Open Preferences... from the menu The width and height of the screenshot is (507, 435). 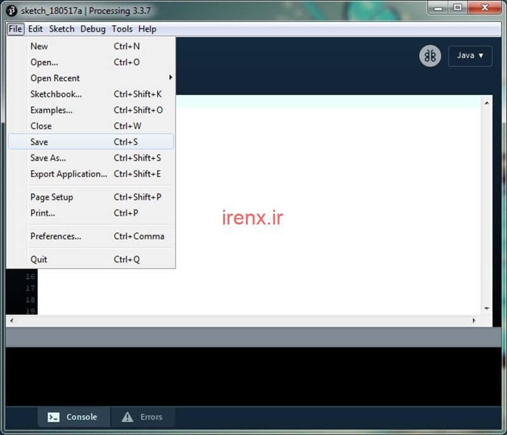click(56, 236)
